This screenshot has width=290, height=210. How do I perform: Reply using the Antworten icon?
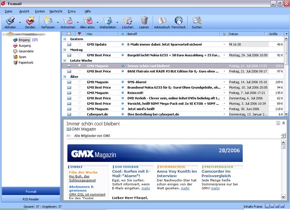[x=68, y=21]
